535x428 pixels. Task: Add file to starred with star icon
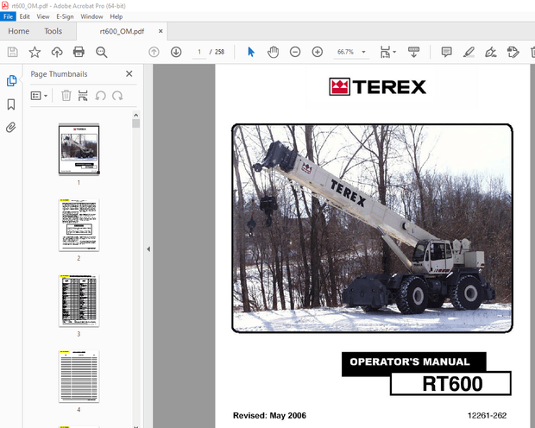click(x=35, y=52)
